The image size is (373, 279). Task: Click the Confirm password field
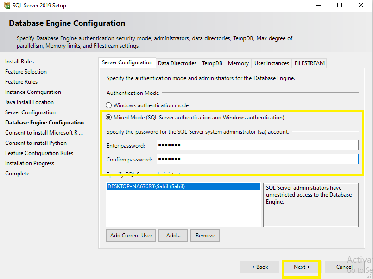[257, 159]
